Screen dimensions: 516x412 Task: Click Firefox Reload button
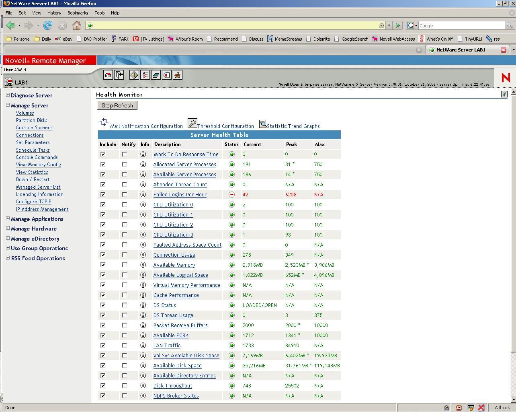point(48,25)
